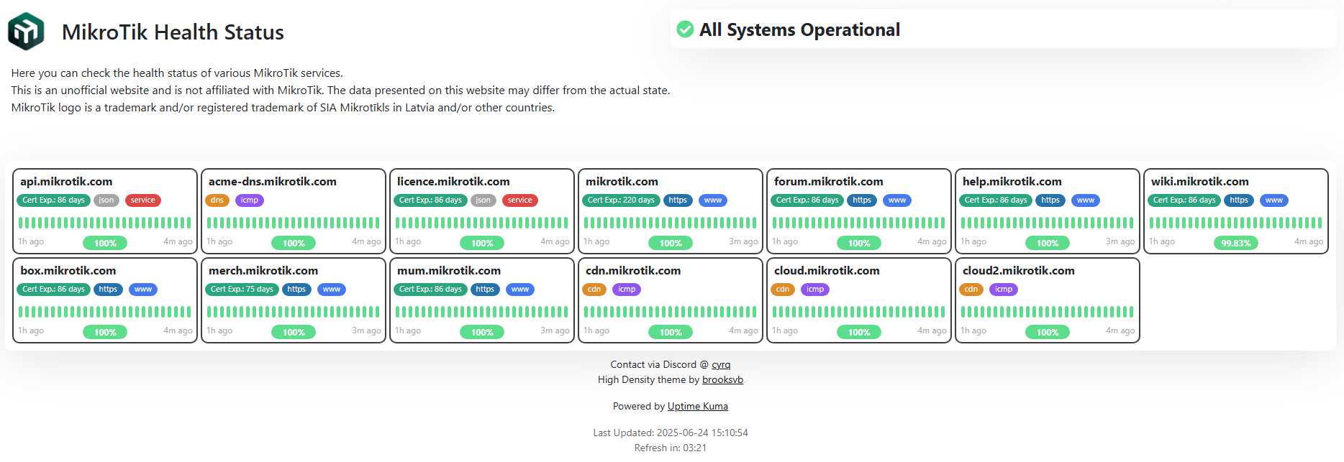The image size is (1344, 462).
Task: Select the wiki.mikrotik.com monitor title
Action: click(1200, 182)
